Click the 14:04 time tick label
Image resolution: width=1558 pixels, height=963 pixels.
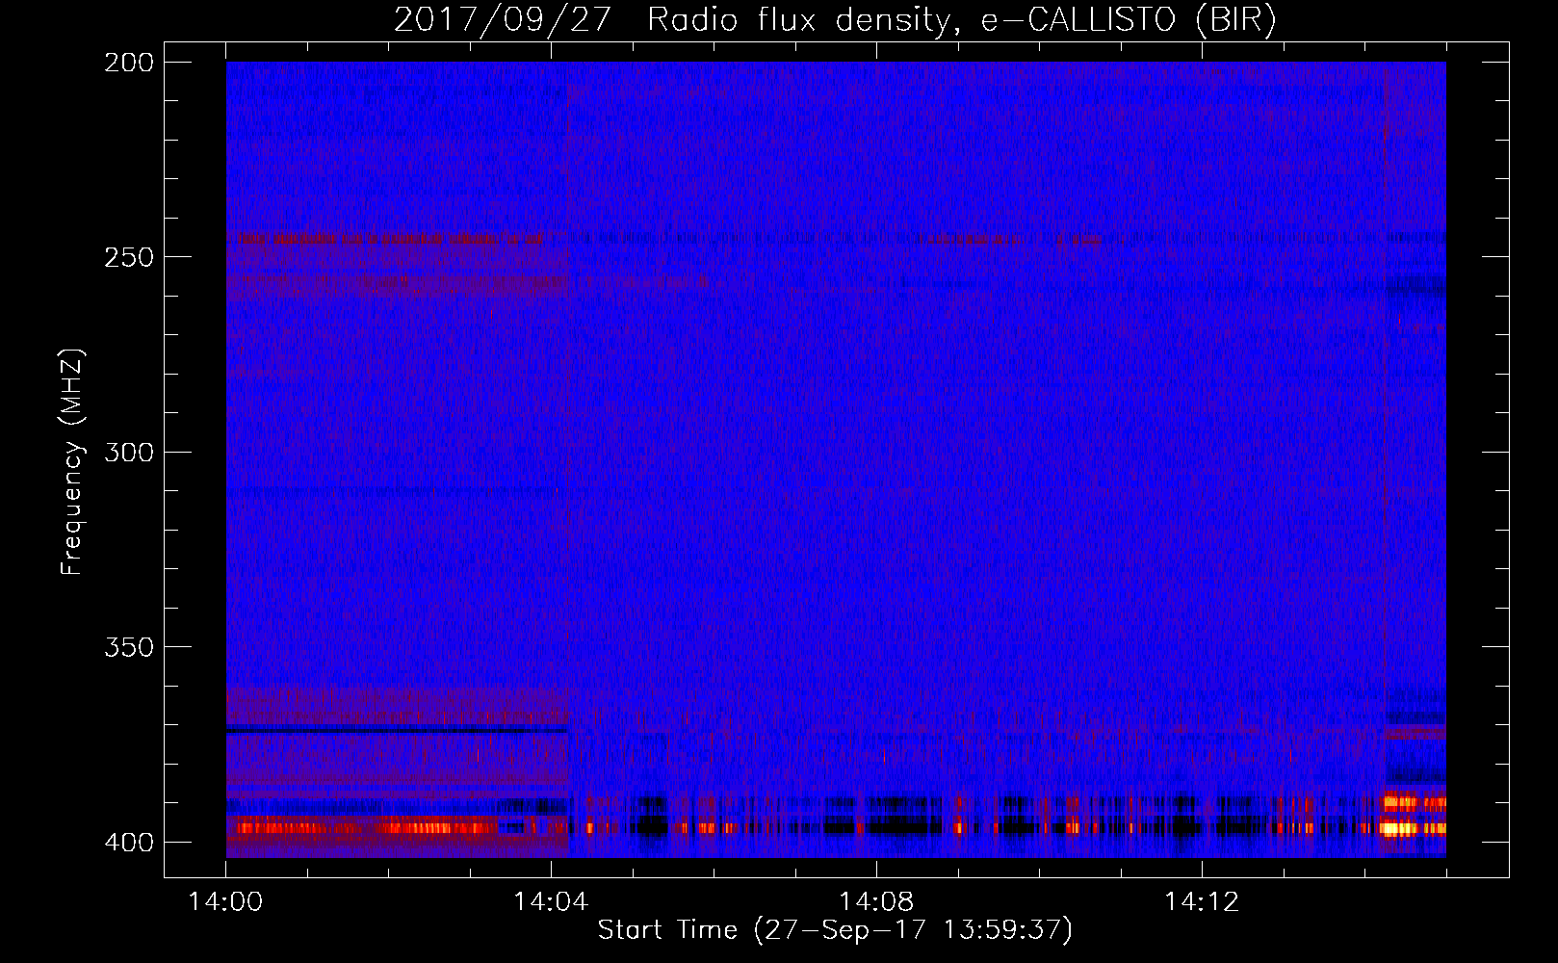pos(551,902)
